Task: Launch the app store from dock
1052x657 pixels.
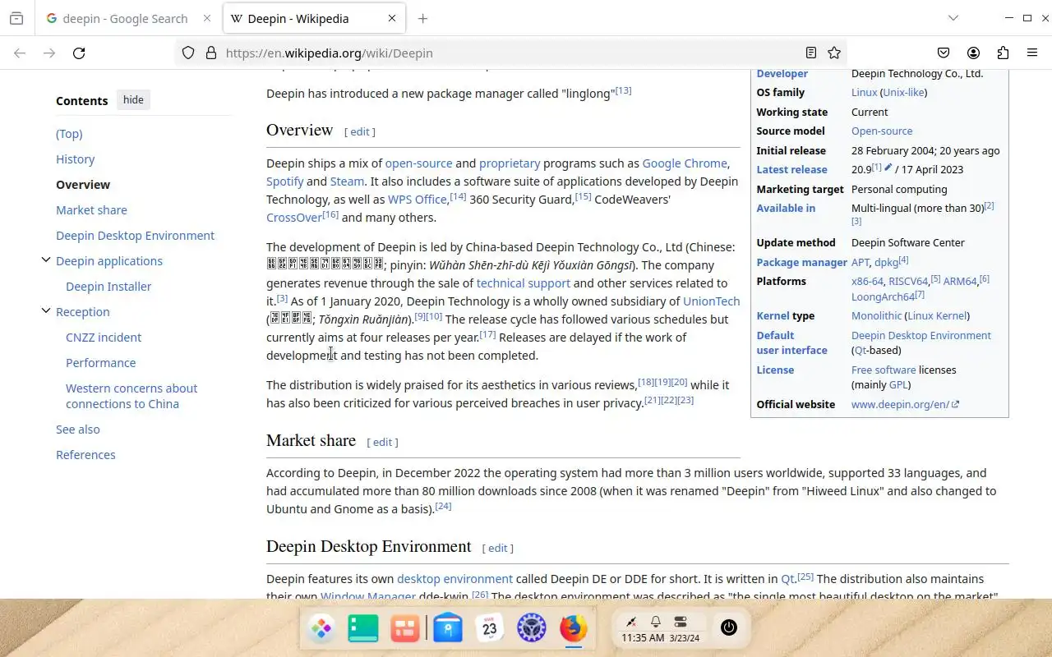Action: (405, 629)
